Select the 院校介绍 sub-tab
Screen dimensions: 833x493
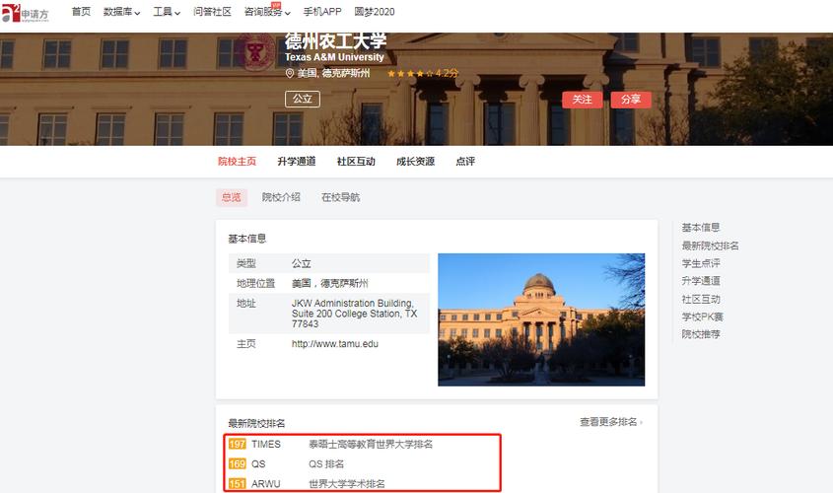click(281, 197)
